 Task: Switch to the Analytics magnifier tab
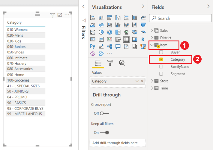[122, 63]
